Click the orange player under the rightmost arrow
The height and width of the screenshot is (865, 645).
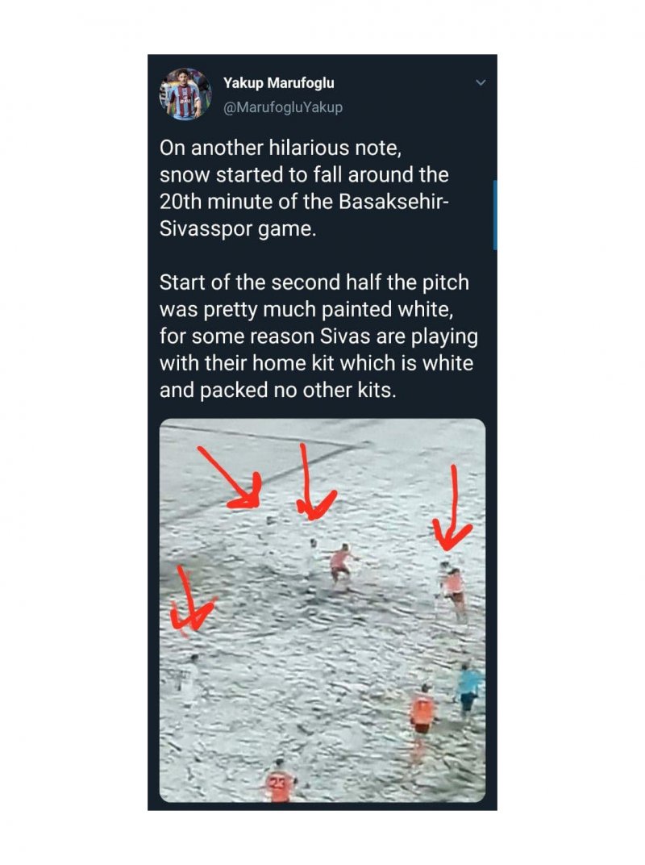[x=454, y=592]
